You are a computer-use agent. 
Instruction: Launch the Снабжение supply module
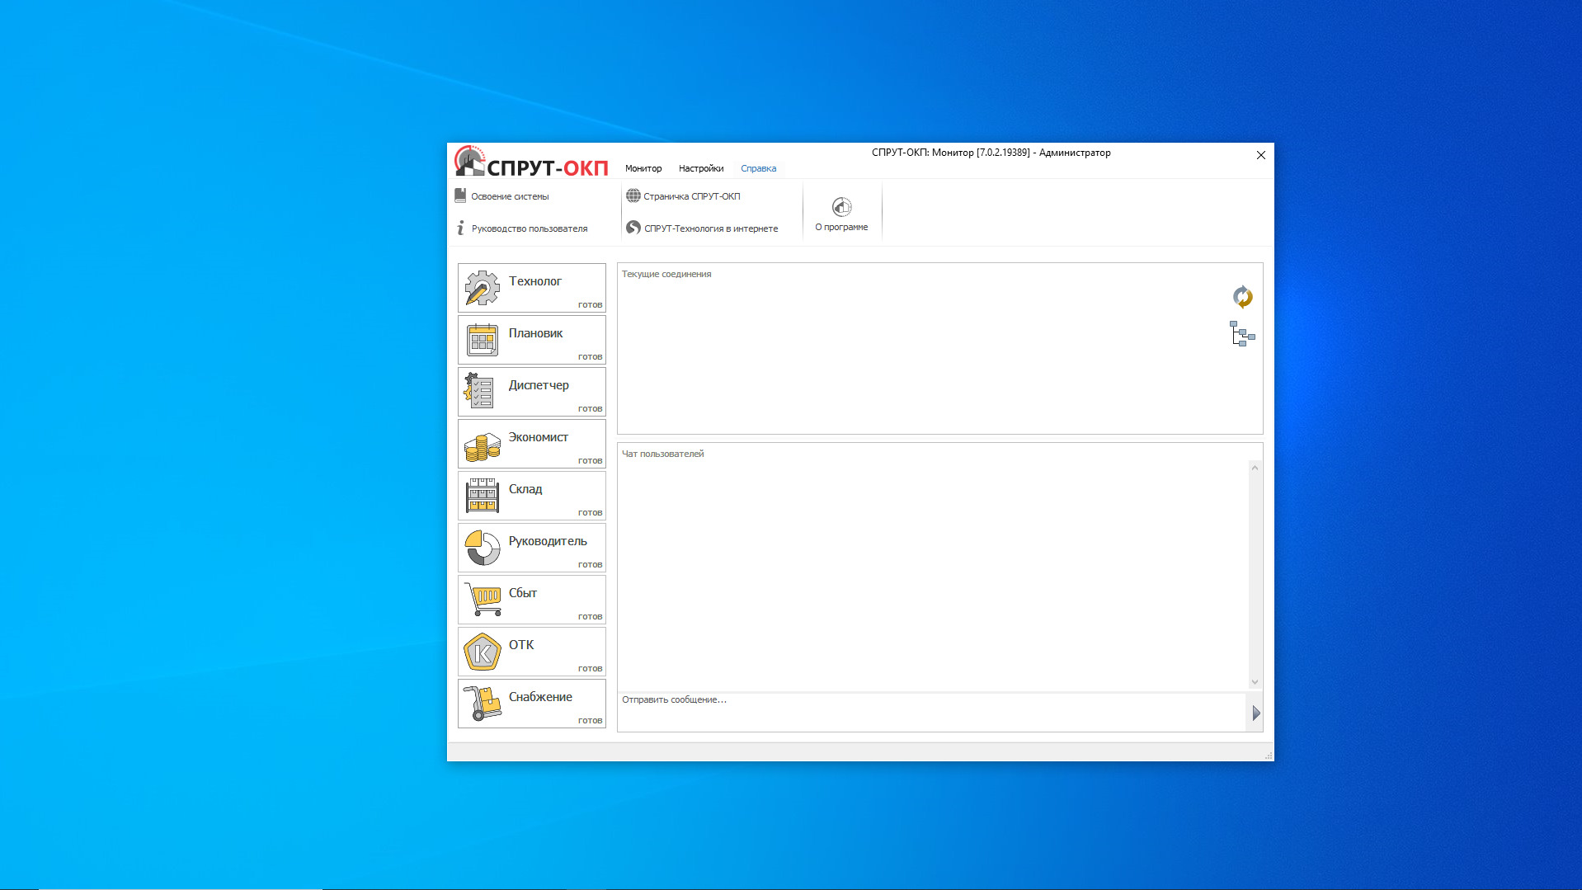(531, 704)
